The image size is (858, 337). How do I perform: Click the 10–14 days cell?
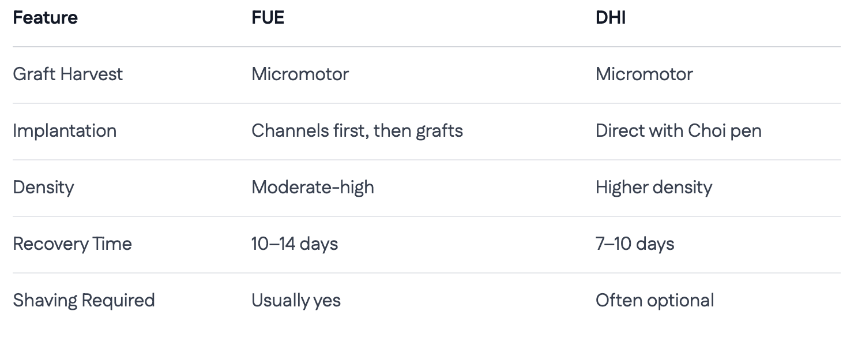[x=295, y=244]
